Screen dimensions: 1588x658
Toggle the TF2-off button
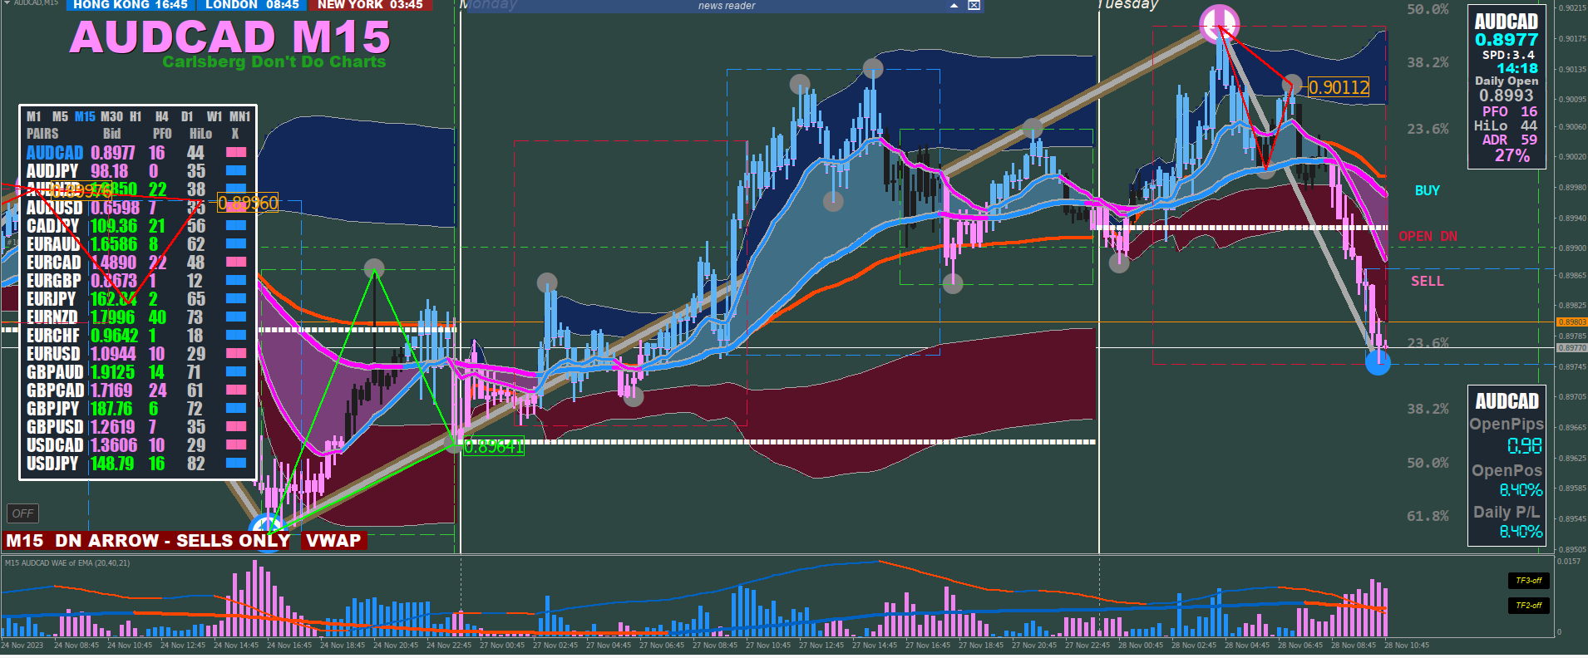click(x=1528, y=606)
